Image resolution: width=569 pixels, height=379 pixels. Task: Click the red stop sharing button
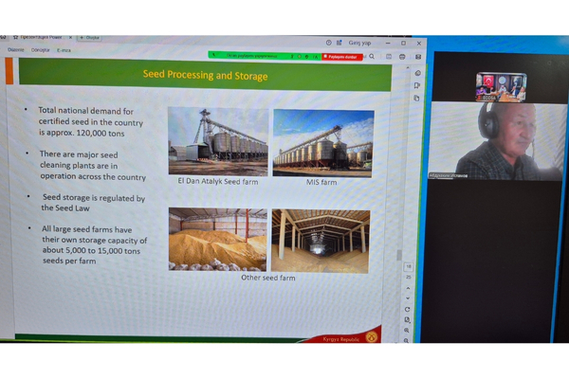342,57
